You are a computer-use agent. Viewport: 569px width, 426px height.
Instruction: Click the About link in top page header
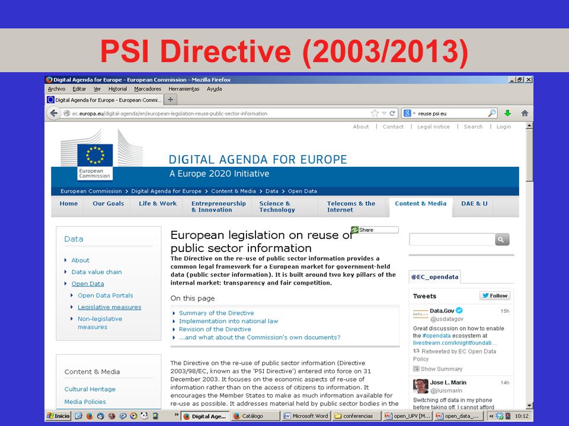[x=361, y=127]
